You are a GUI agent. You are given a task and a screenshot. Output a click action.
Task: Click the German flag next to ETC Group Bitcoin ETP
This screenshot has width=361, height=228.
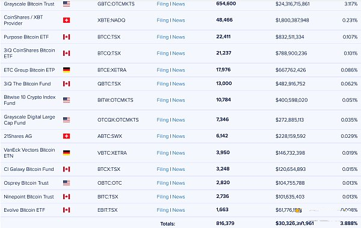(x=66, y=70)
